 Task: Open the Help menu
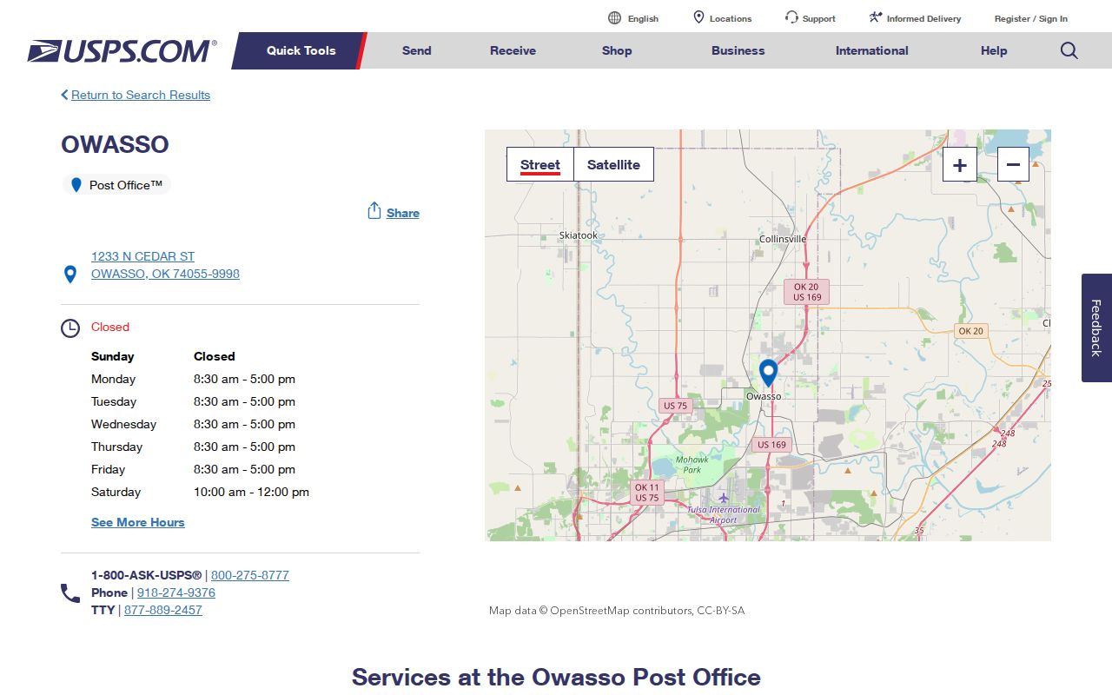[x=994, y=50]
